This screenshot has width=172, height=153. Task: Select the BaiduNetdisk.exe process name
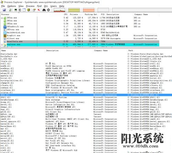(16, 33)
